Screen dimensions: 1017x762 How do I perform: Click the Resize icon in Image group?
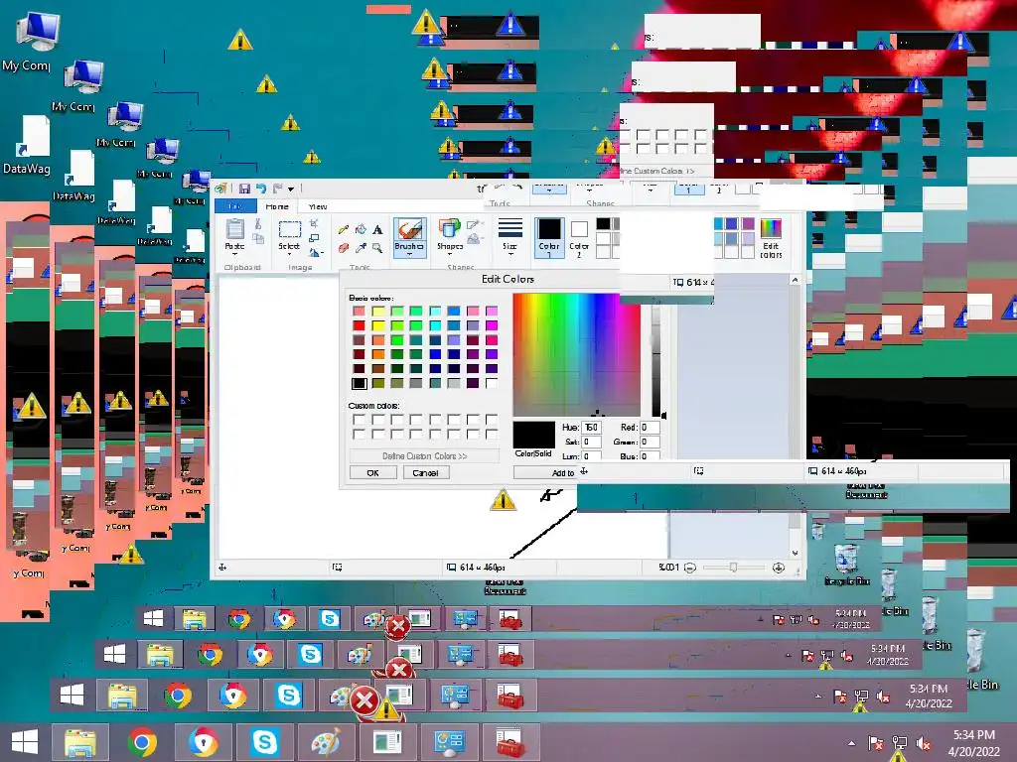coord(314,238)
